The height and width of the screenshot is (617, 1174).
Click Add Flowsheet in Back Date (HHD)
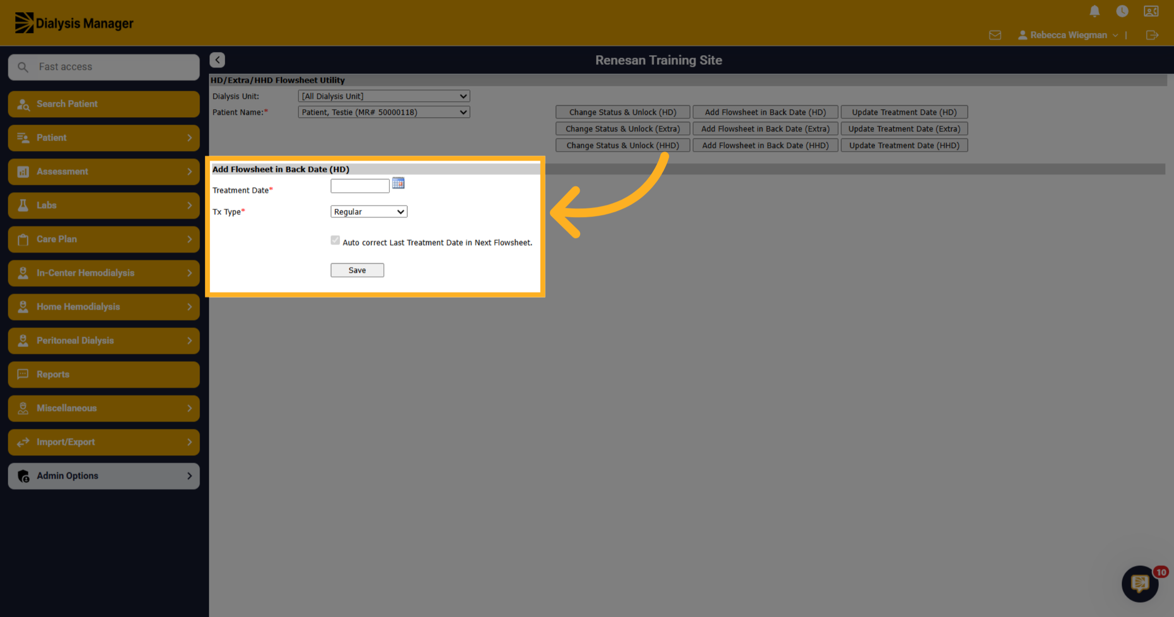[x=765, y=146]
